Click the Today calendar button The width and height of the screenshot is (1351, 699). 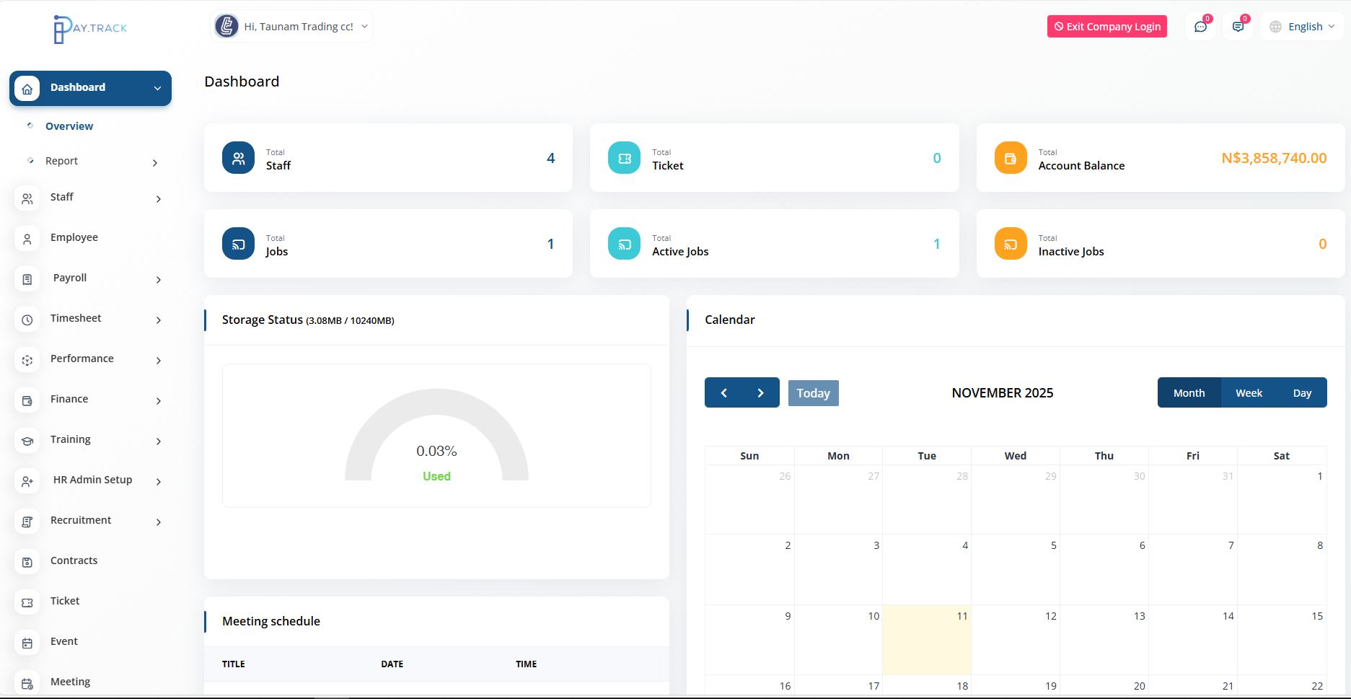(x=813, y=393)
